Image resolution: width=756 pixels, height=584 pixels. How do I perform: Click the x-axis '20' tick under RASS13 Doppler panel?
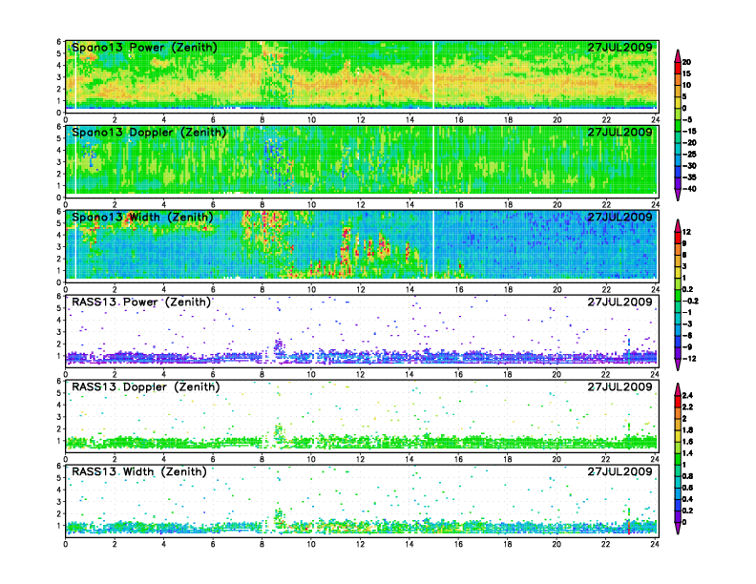[556, 459]
